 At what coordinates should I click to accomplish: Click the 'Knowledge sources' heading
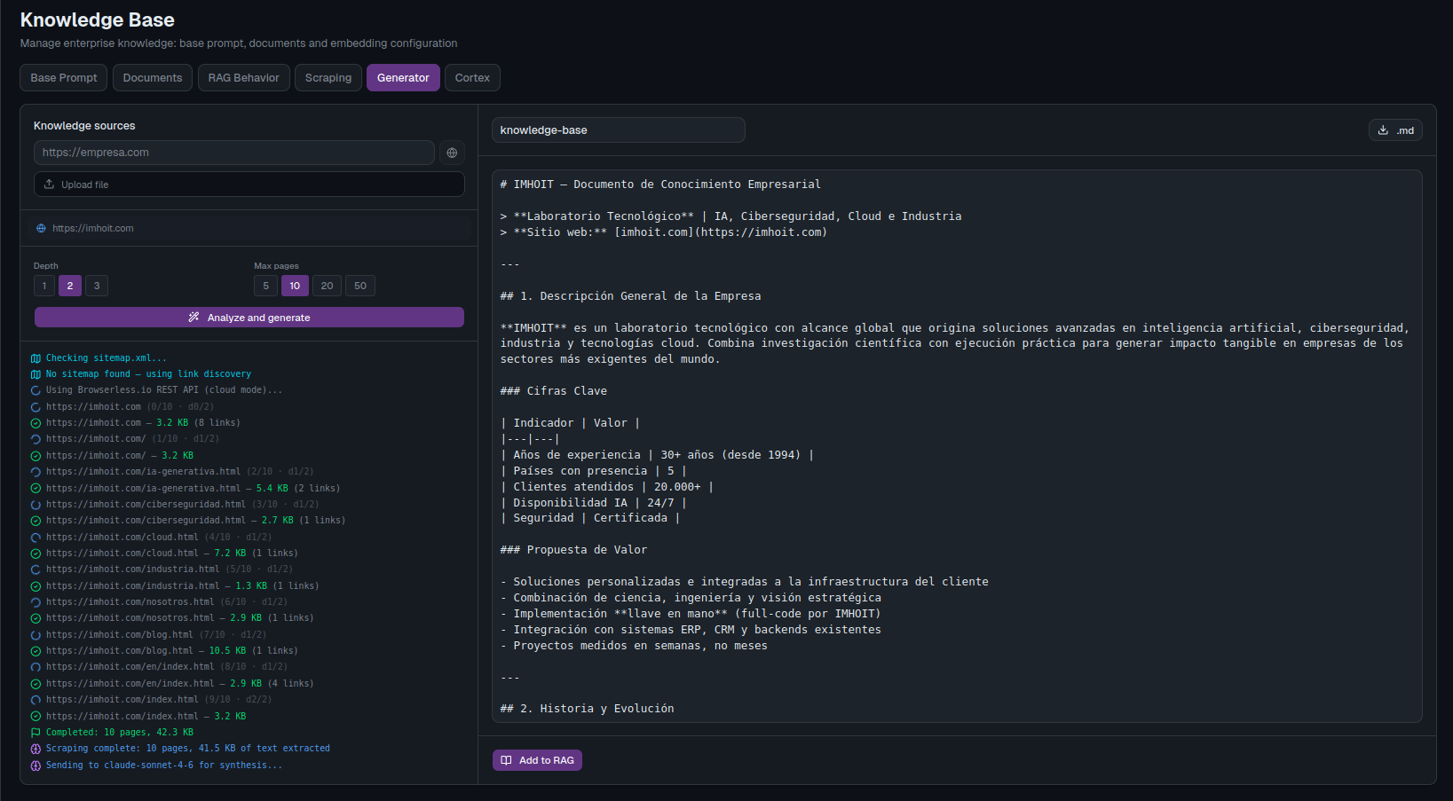(84, 126)
